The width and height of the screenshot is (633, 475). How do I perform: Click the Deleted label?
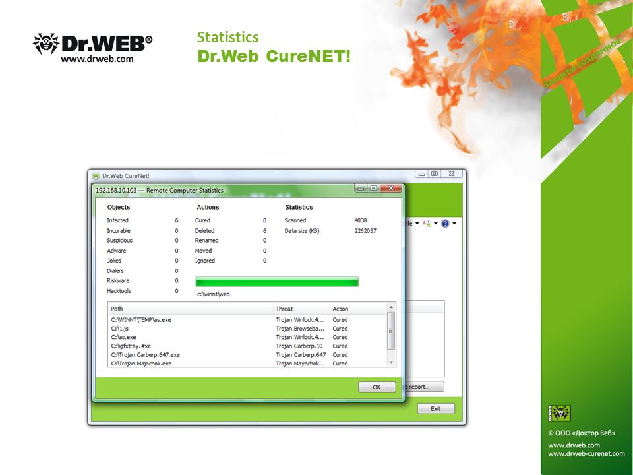(204, 231)
